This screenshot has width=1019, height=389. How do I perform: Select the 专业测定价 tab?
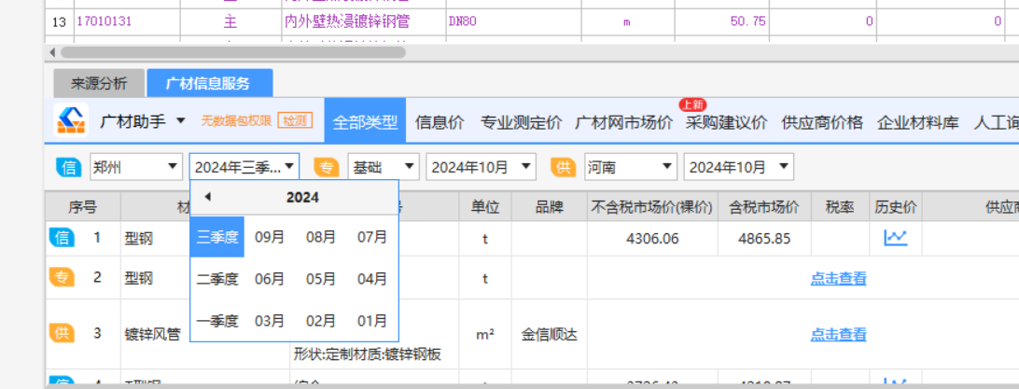(522, 122)
